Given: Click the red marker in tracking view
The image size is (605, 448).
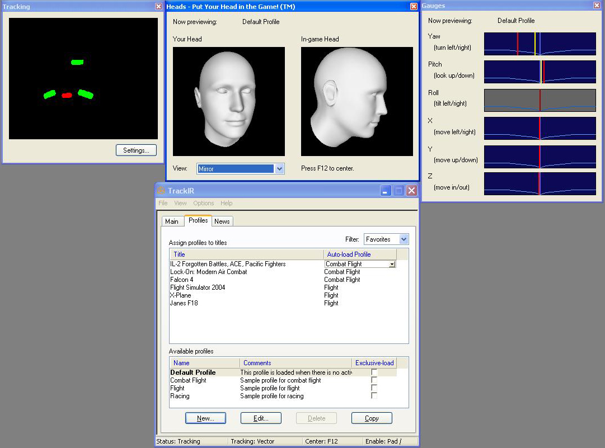Looking at the screenshot, I should pyautogui.click(x=67, y=95).
